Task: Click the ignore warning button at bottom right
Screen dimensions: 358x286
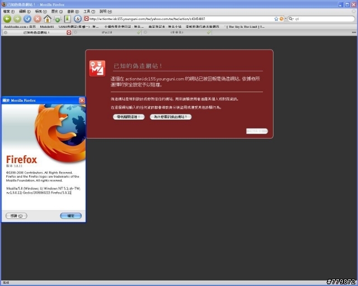Action: 257,131
